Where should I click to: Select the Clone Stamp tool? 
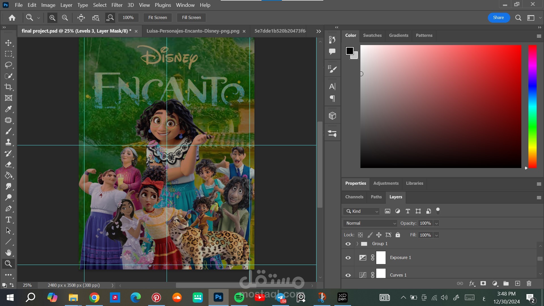pos(8,142)
